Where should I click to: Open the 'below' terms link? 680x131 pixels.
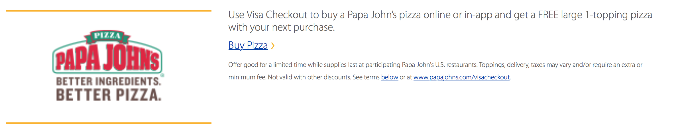390,77
